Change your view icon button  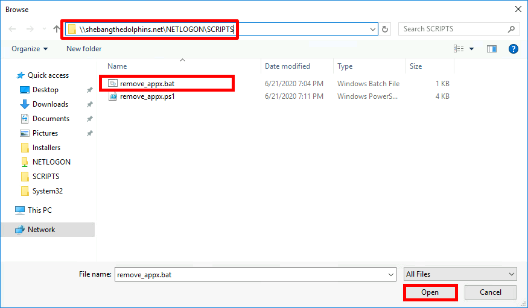point(459,49)
